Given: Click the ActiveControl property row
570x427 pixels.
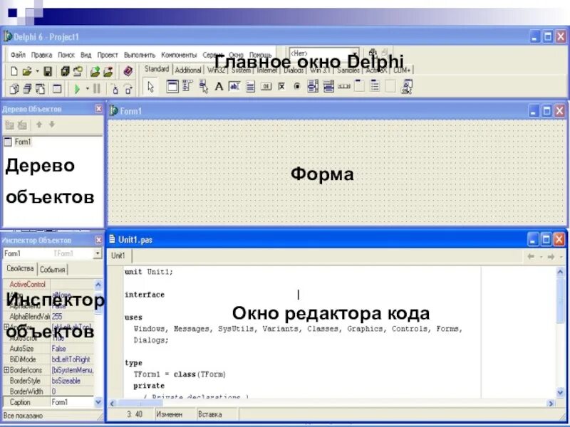Looking at the screenshot, I should click(x=48, y=284).
